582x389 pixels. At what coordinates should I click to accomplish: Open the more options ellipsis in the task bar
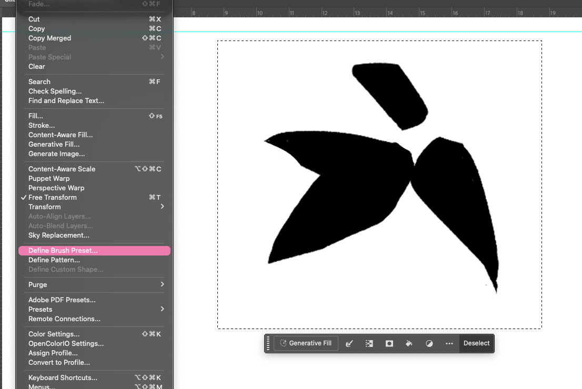pos(449,344)
